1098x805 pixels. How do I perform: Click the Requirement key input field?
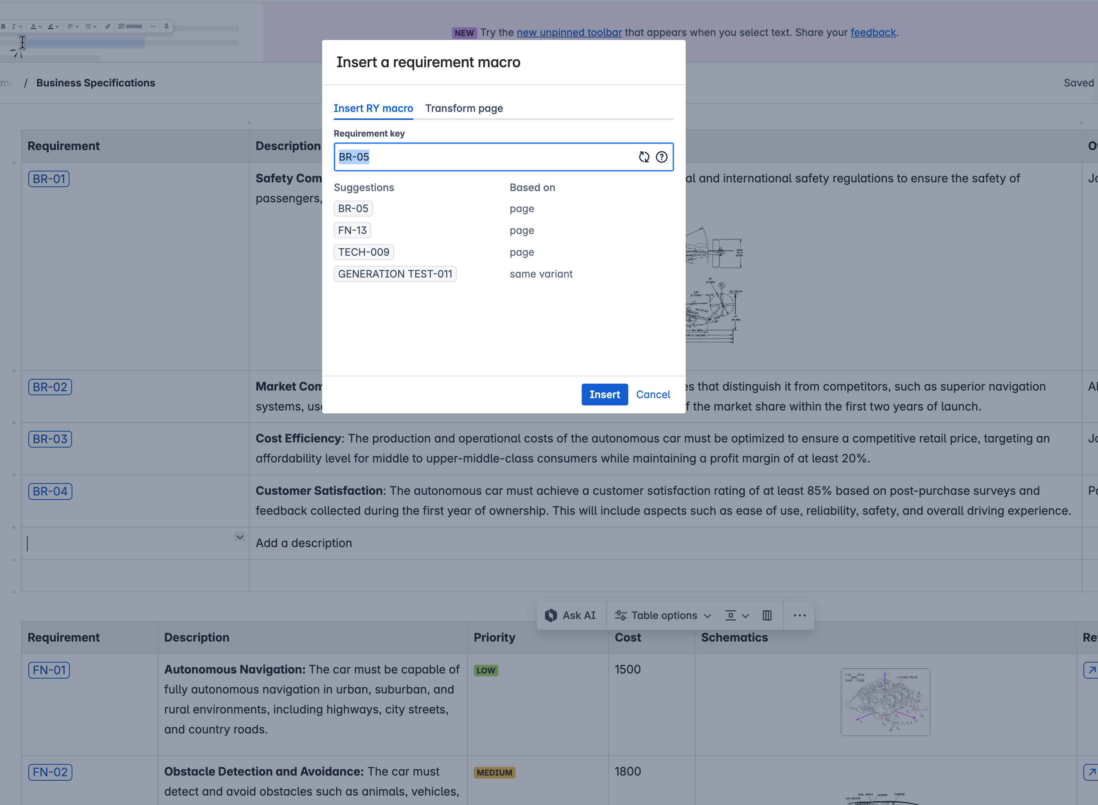click(483, 157)
